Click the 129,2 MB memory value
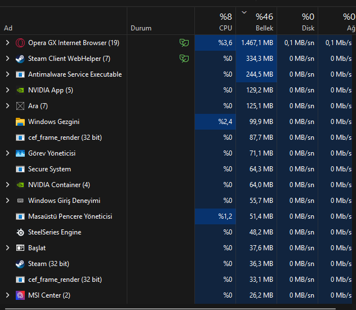The height and width of the screenshot is (310, 356). [260, 90]
